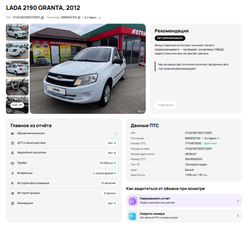The image size is (250, 228).
Task: Select Номер кузова value in ПТС table
Action: coord(198,148)
